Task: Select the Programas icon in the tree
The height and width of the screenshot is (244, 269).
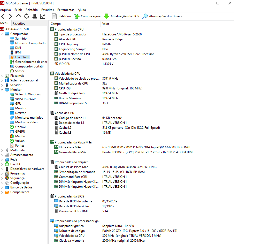Action: coord(7,173)
